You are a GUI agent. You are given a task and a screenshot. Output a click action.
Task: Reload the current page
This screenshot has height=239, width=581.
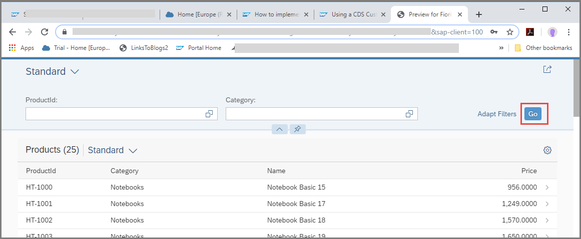pos(45,32)
